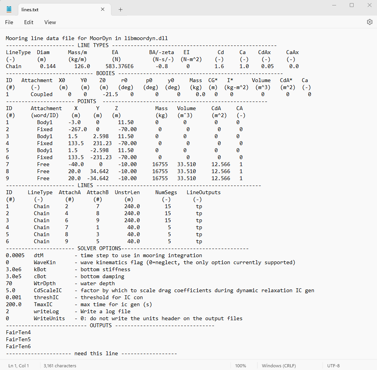Click the Ln 1, Col 1 status entry
Image resolution: width=377 pixels, height=370 pixels.
(x=19, y=366)
